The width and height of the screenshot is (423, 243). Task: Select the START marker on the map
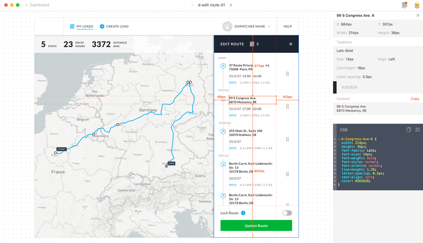point(61,149)
